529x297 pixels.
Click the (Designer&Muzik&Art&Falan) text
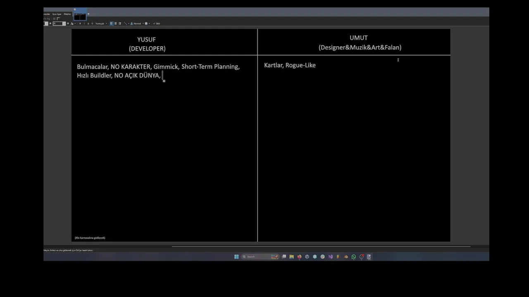coord(360,47)
